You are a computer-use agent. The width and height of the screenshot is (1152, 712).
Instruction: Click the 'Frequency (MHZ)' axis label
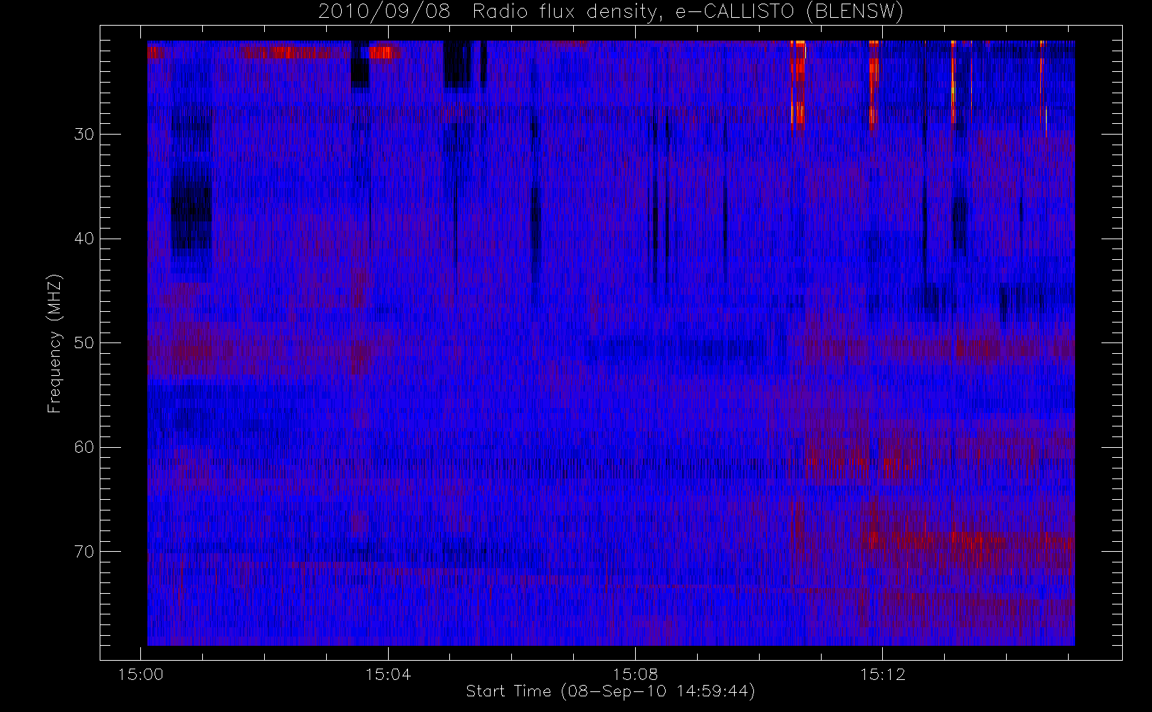pyautogui.click(x=55, y=343)
